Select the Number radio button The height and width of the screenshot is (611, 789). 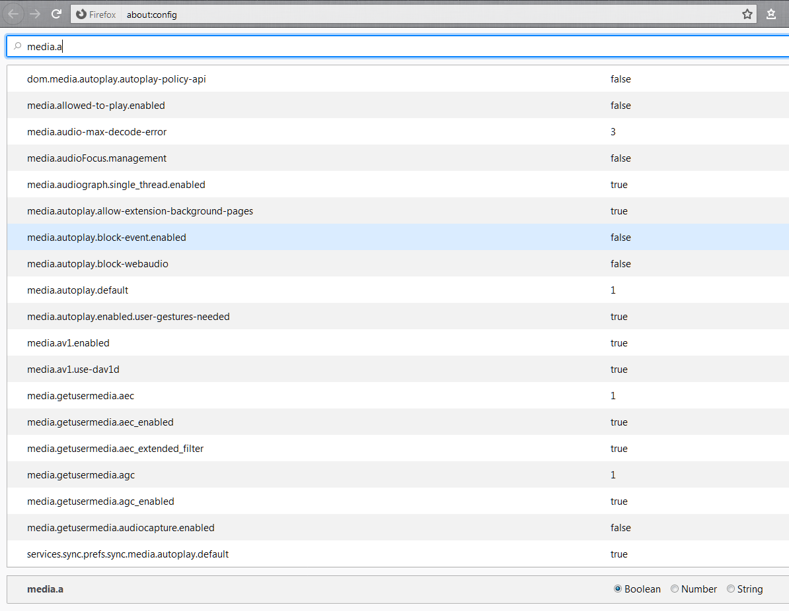pyautogui.click(x=675, y=589)
